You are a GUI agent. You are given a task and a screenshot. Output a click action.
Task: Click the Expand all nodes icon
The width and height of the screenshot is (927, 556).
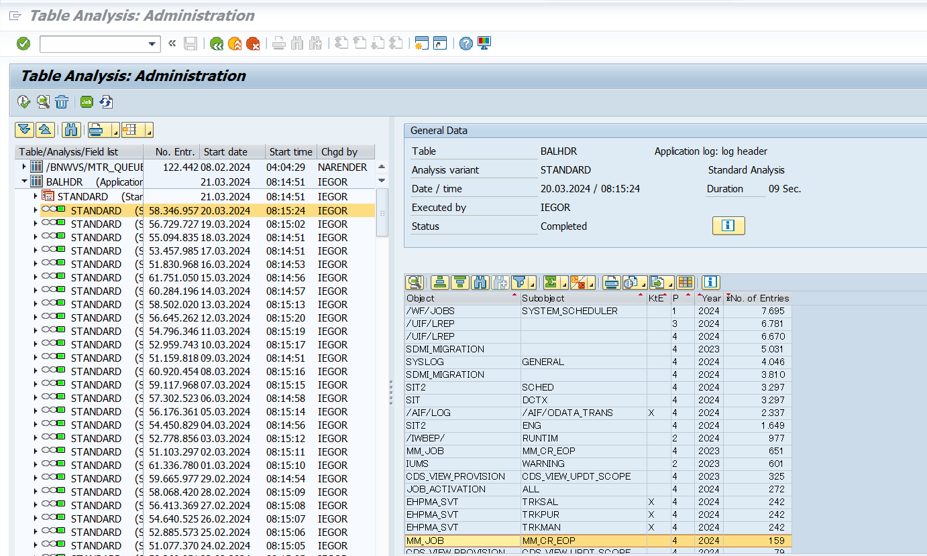25,130
